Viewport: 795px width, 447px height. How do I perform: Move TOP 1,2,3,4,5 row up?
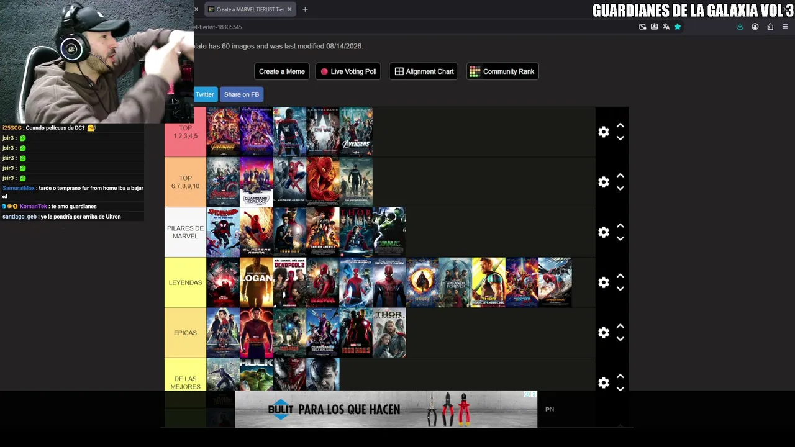[620, 125]
